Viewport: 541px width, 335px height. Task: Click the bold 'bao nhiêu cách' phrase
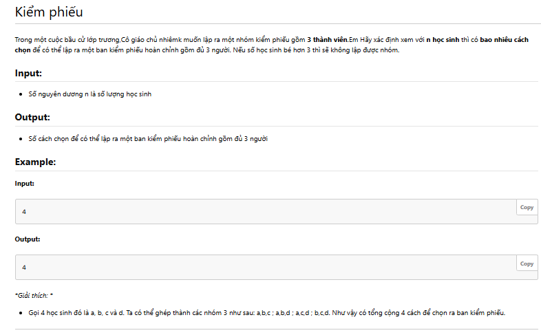(504, 40)
